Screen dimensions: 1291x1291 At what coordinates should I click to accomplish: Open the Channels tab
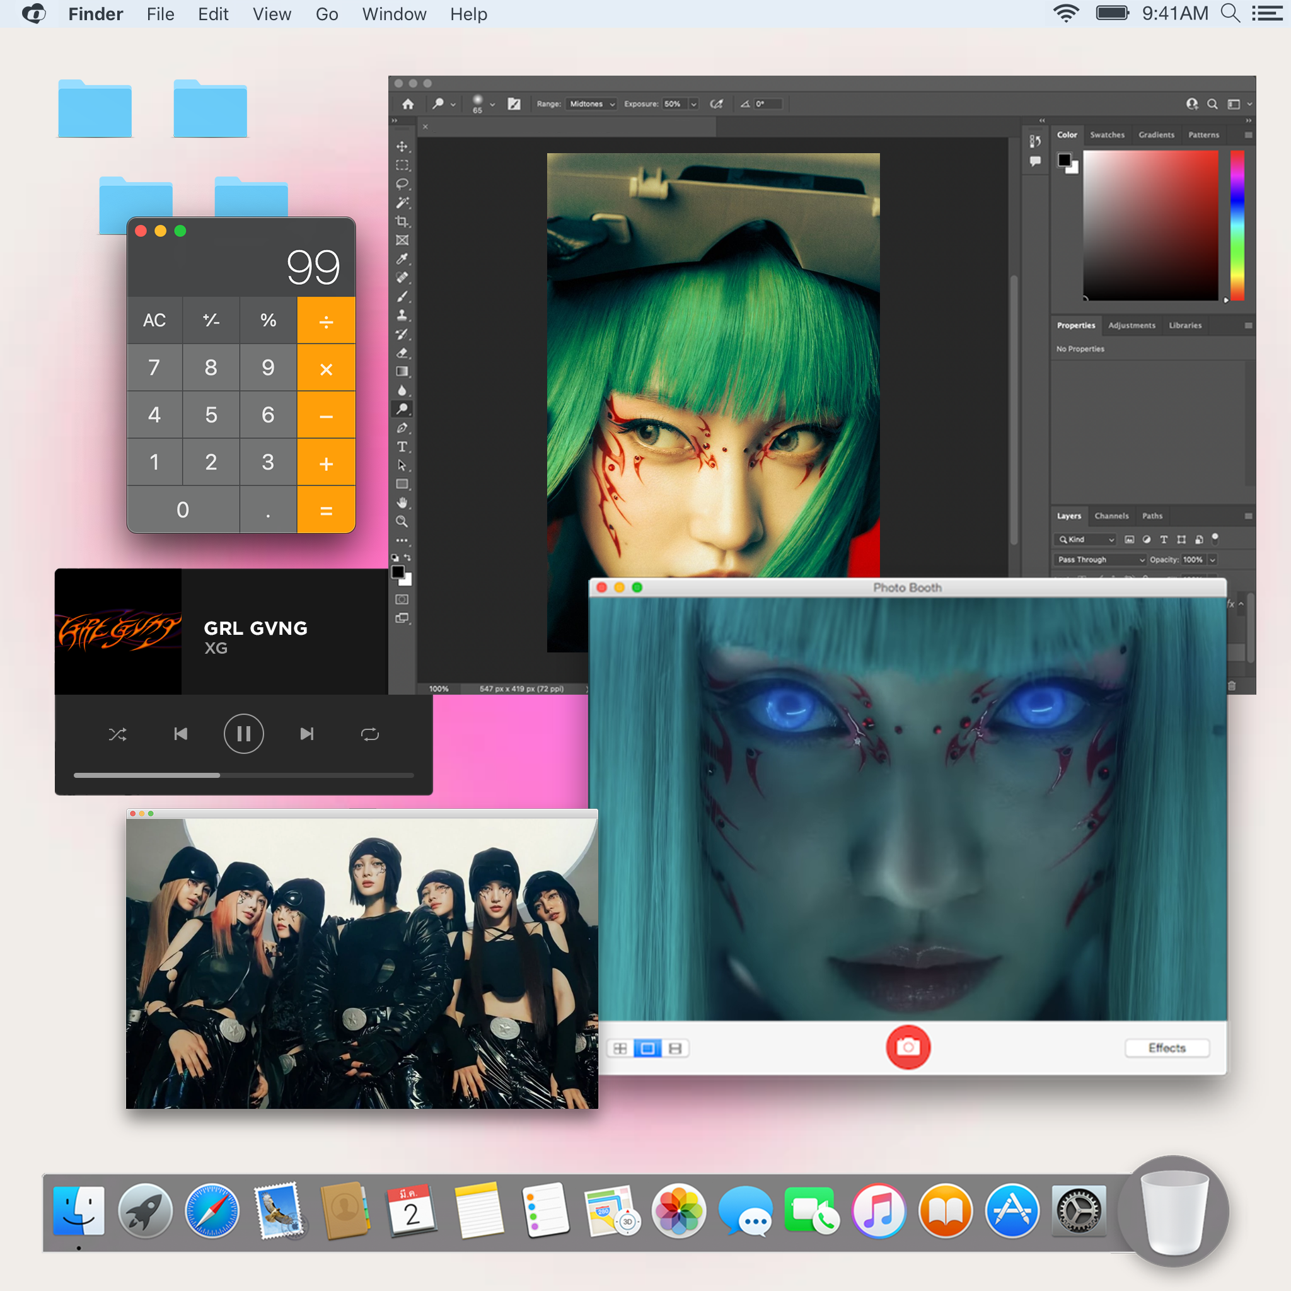1111,516
